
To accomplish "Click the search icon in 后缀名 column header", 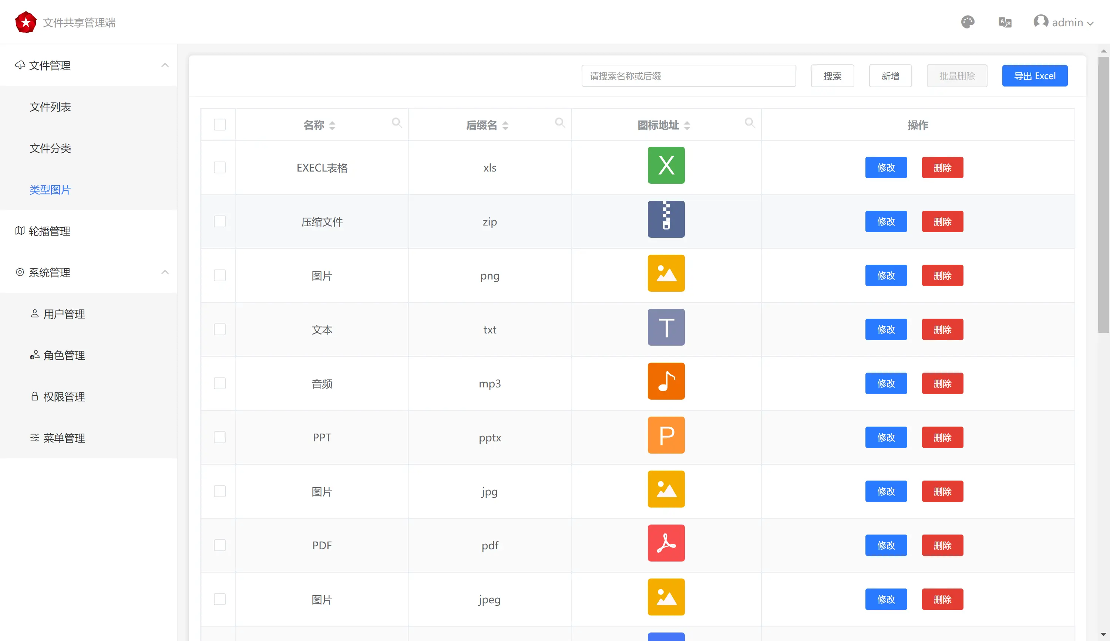I will click(560, 123).
